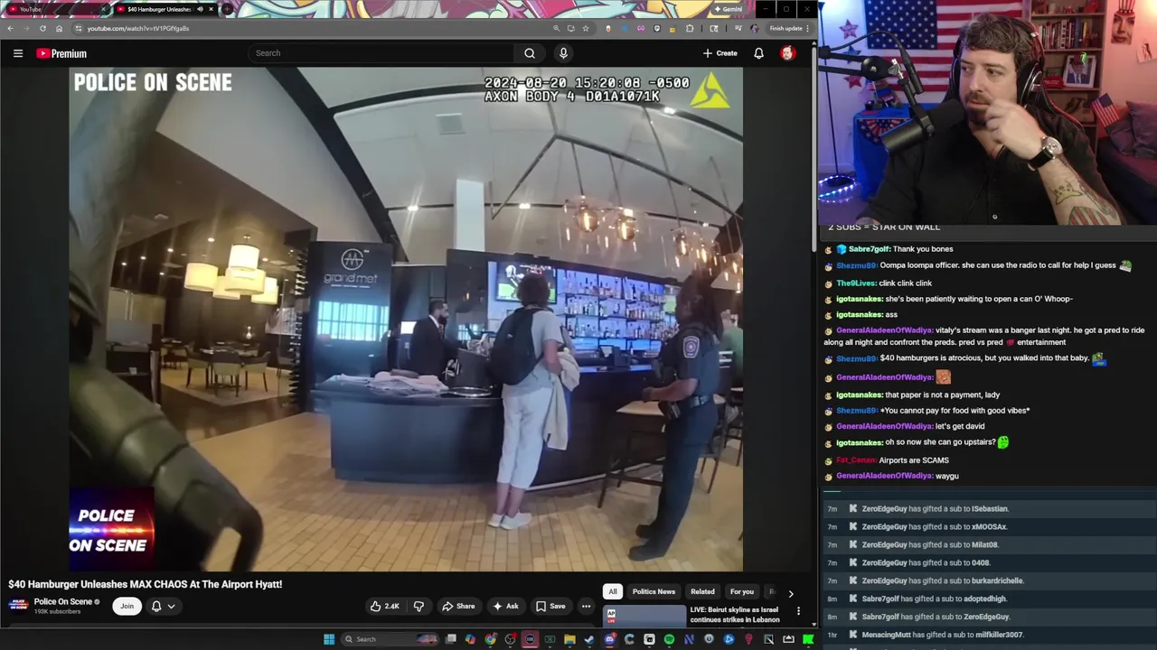Click the YouTube Premium logo
The height and width of the screenshot is (650, 1157).
point(61,53)
